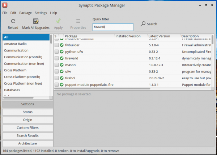
Task: Sort by Installed Version column header
Action: pos(131,36)
